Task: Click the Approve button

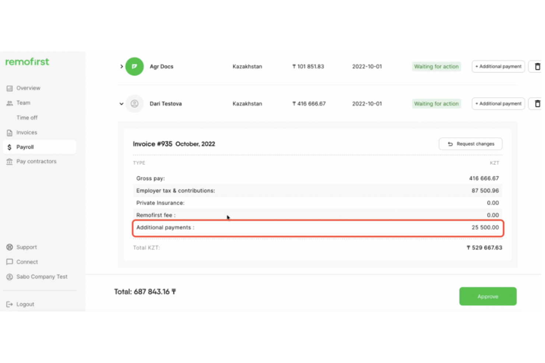Action: click(488, 296)
